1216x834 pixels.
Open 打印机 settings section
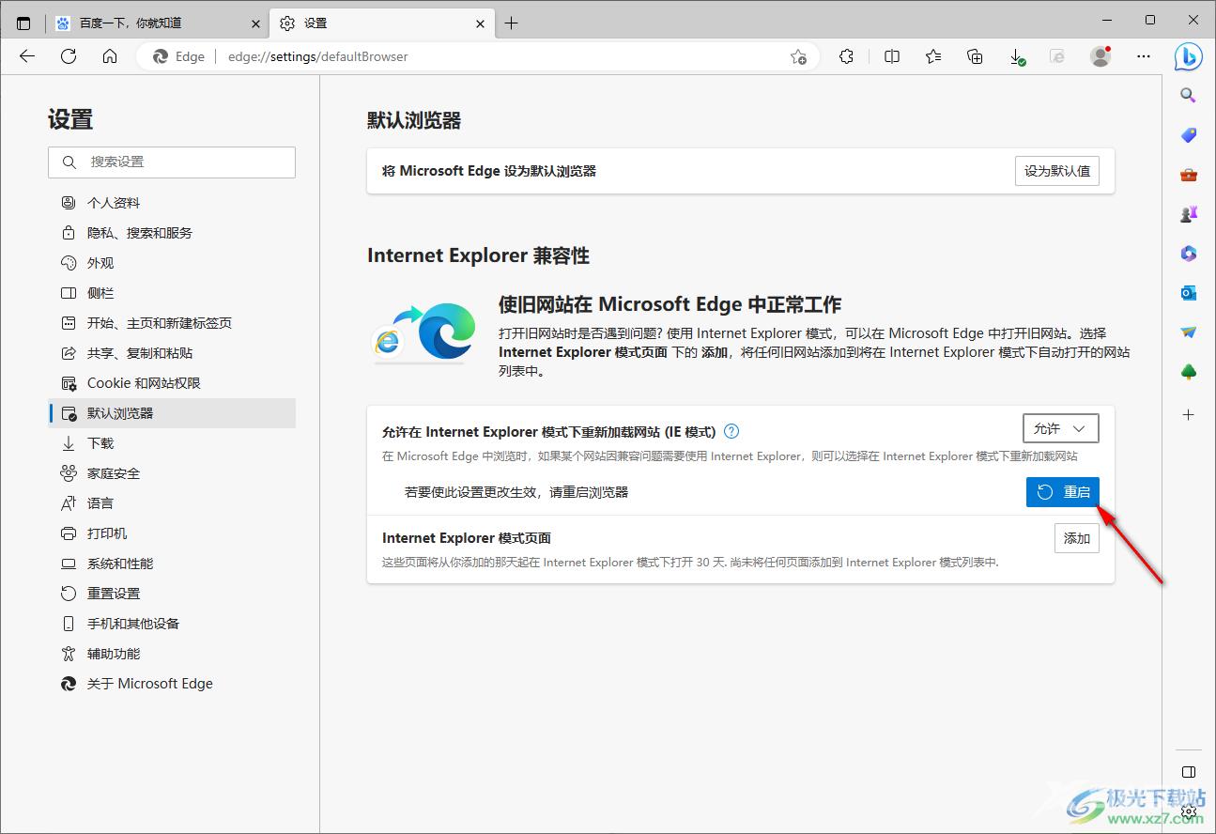point(173,533)
